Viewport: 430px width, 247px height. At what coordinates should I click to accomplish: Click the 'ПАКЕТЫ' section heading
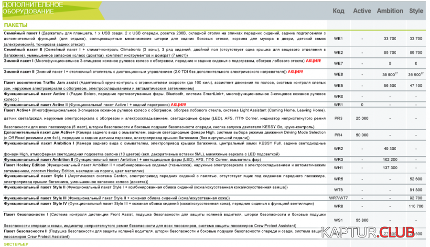[x=16, y=25]
